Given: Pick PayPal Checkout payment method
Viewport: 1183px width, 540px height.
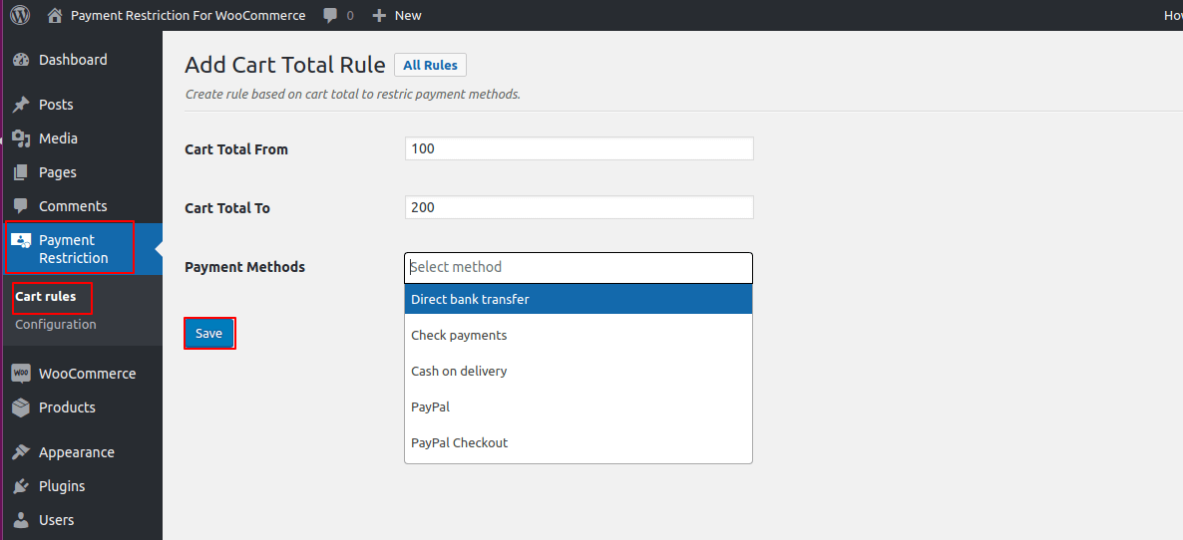Looking at the screenshot, I should (579, 442).
